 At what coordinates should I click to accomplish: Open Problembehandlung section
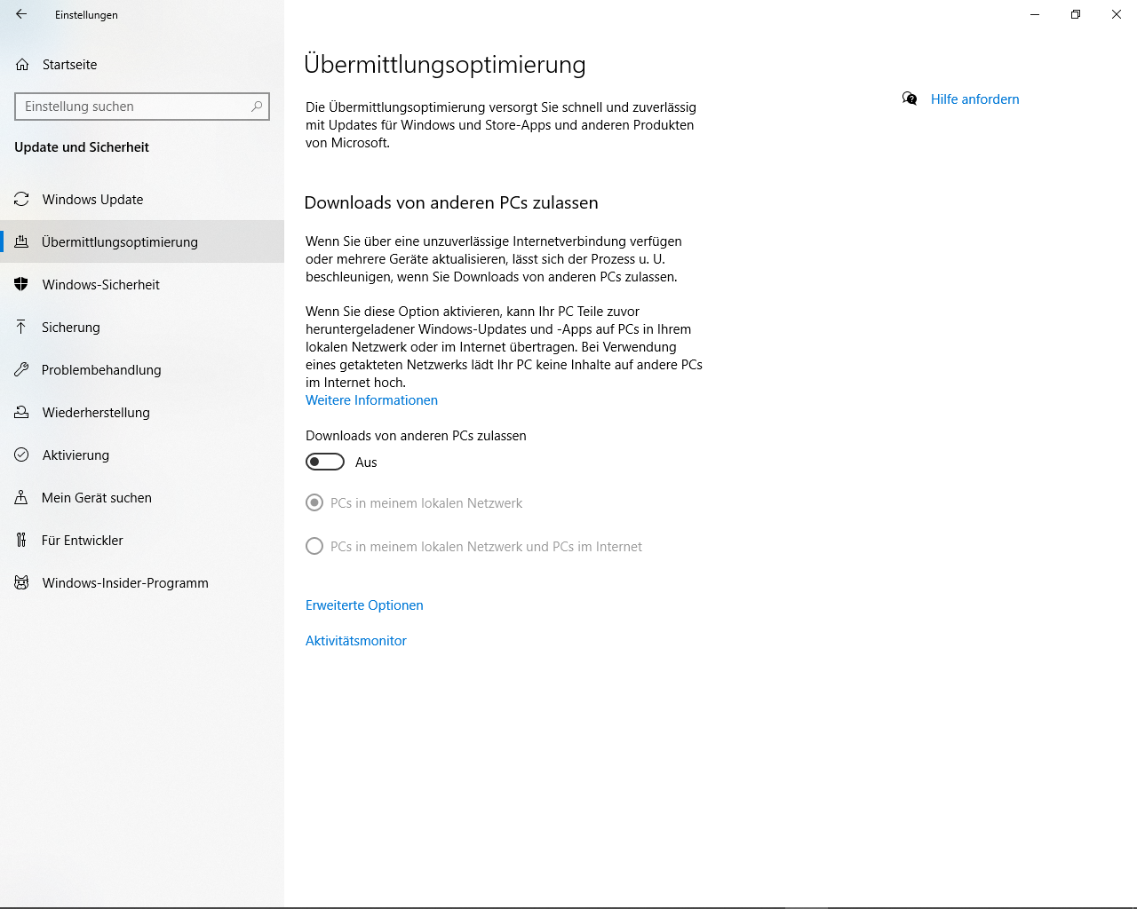[x=142, y=369]
